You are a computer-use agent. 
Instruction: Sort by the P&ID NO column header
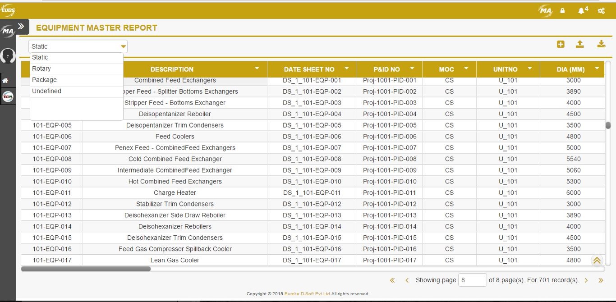pos(387,69)
